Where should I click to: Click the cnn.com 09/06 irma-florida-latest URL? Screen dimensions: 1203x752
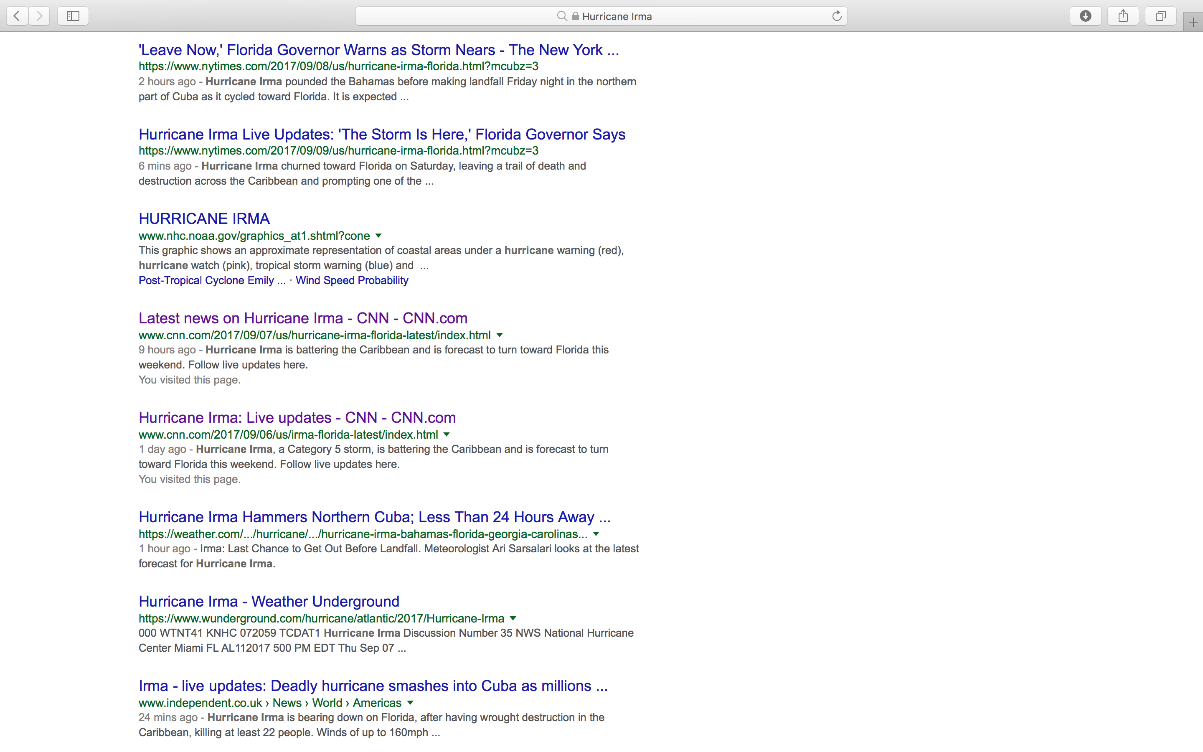tap(288, 434)
